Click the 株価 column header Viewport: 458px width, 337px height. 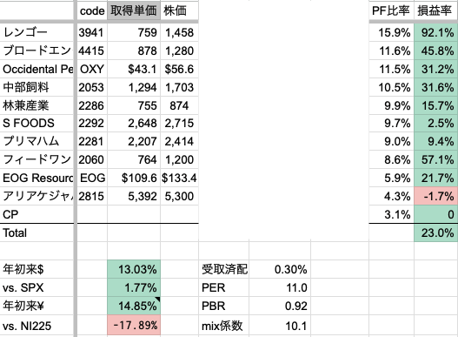tap(179, 10)
